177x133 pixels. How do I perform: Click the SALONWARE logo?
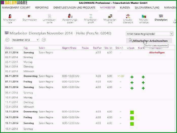tap(14, 3)
